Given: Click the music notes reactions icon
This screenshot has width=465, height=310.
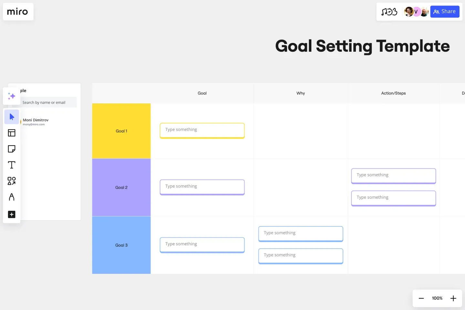Looking at the screenshot, I should pyautogui.click(x=389, y=12).
